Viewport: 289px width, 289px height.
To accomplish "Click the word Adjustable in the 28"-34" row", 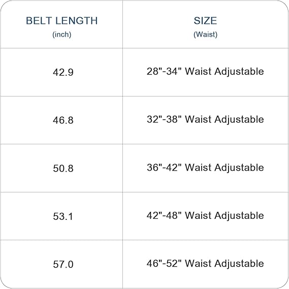I will (x=239, y=72).
